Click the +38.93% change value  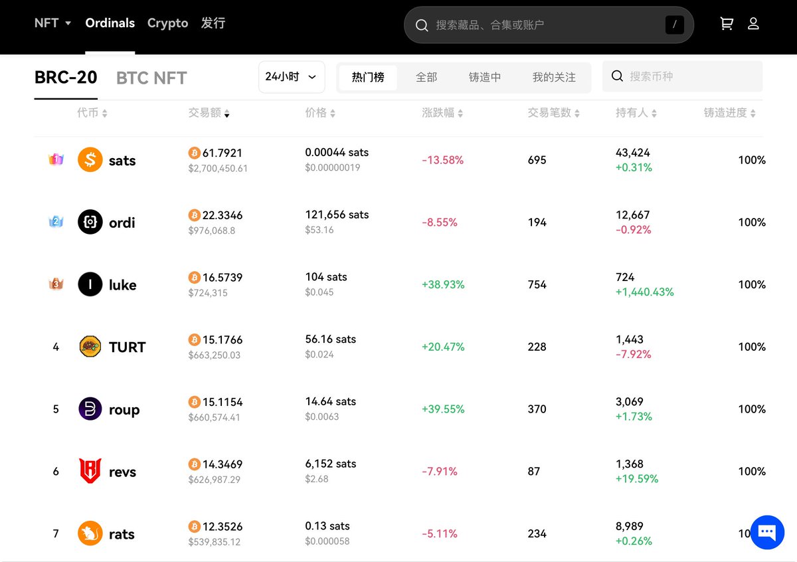click(x=443, y=284)
